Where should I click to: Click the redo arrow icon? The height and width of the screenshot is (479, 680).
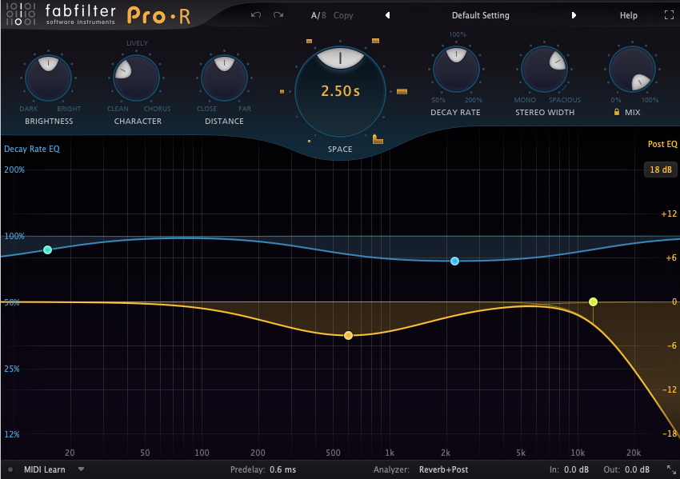coord(278,15)
